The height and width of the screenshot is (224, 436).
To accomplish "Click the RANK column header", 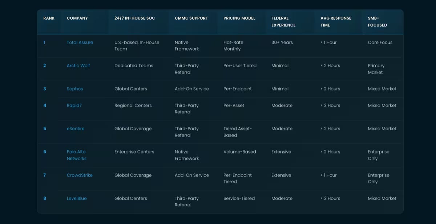I will point(49,18).
